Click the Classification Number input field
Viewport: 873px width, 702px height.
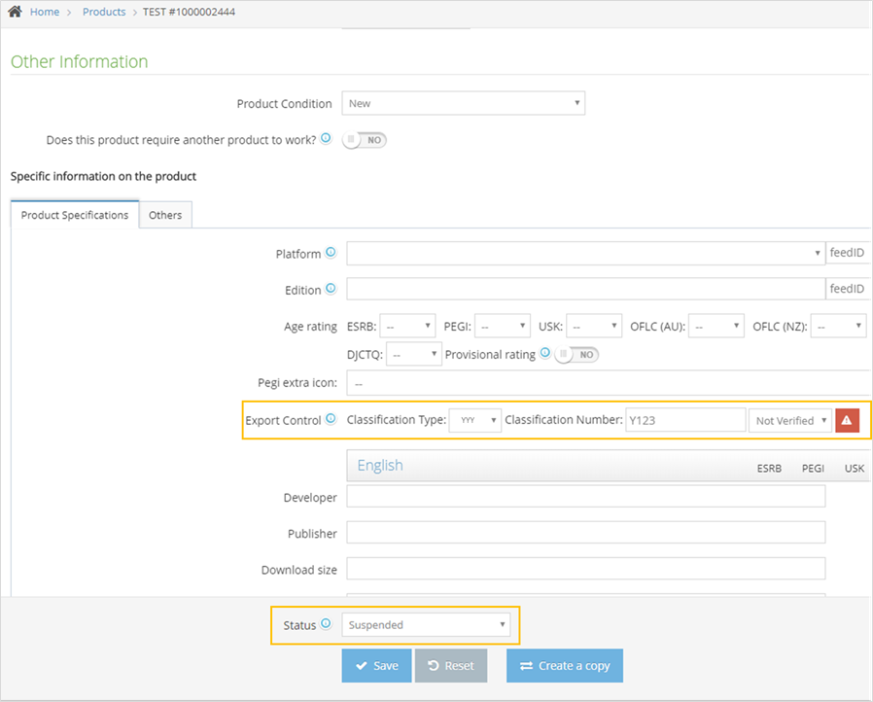[685, 420]
